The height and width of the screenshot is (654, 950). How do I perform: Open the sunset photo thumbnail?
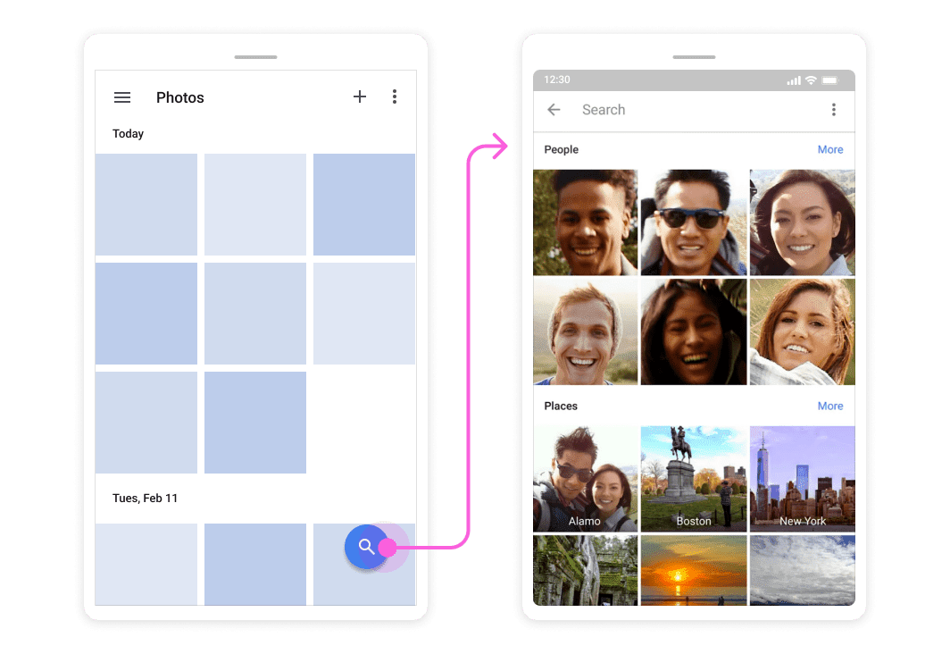[x=694, y=570]
